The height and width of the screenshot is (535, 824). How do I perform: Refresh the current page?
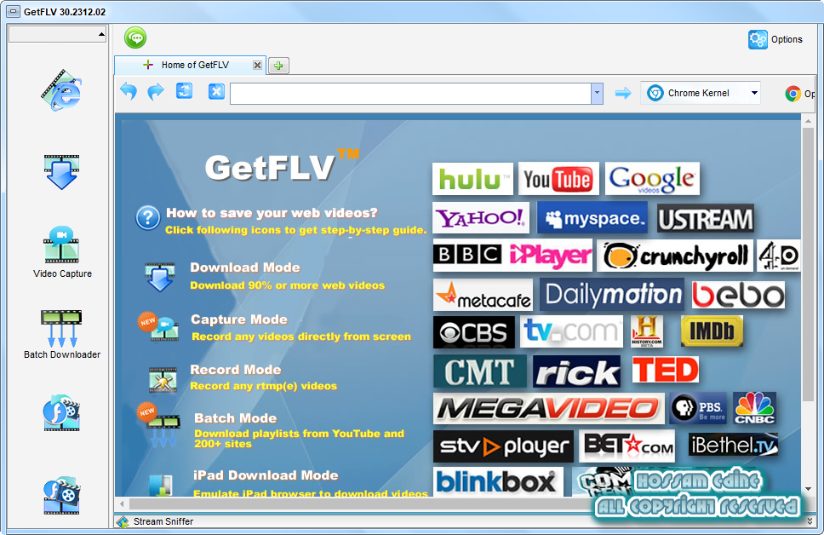[x=184, y=91]
